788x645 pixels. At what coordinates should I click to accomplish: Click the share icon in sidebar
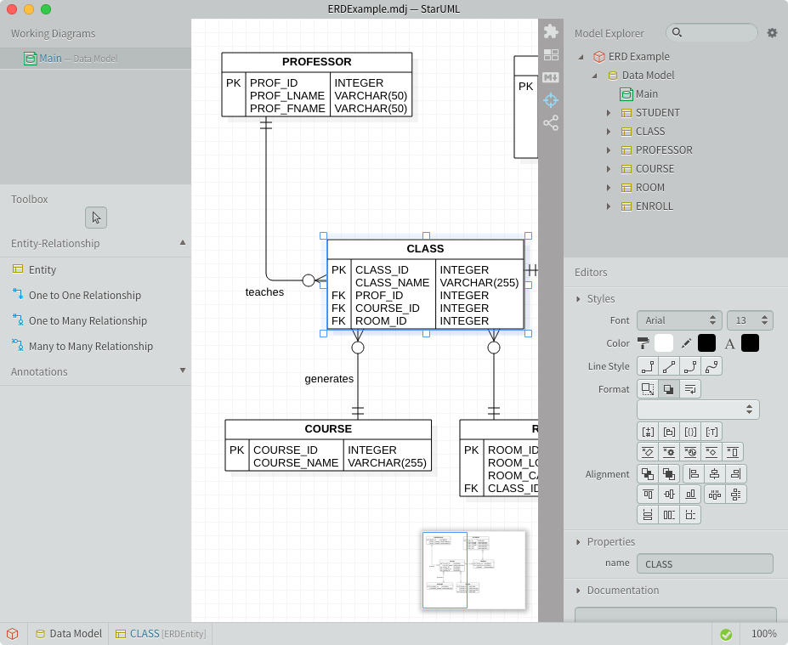[551, 123]
